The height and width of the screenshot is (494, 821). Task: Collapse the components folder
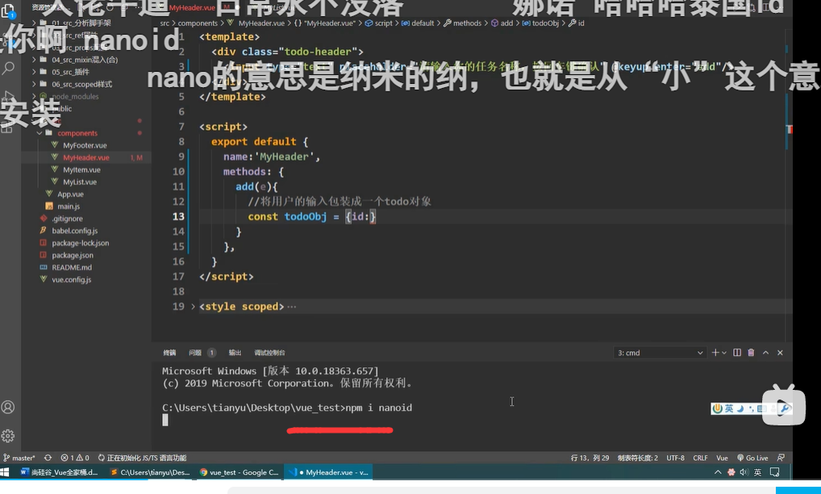40,133
